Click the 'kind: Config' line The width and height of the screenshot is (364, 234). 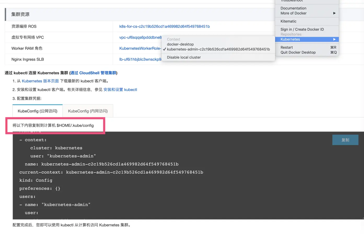tap(36, 180)
